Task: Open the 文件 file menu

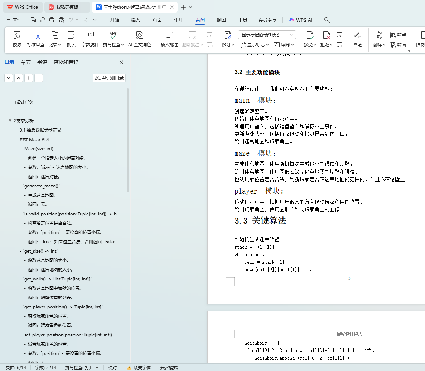Action: (x=14, y=20)
